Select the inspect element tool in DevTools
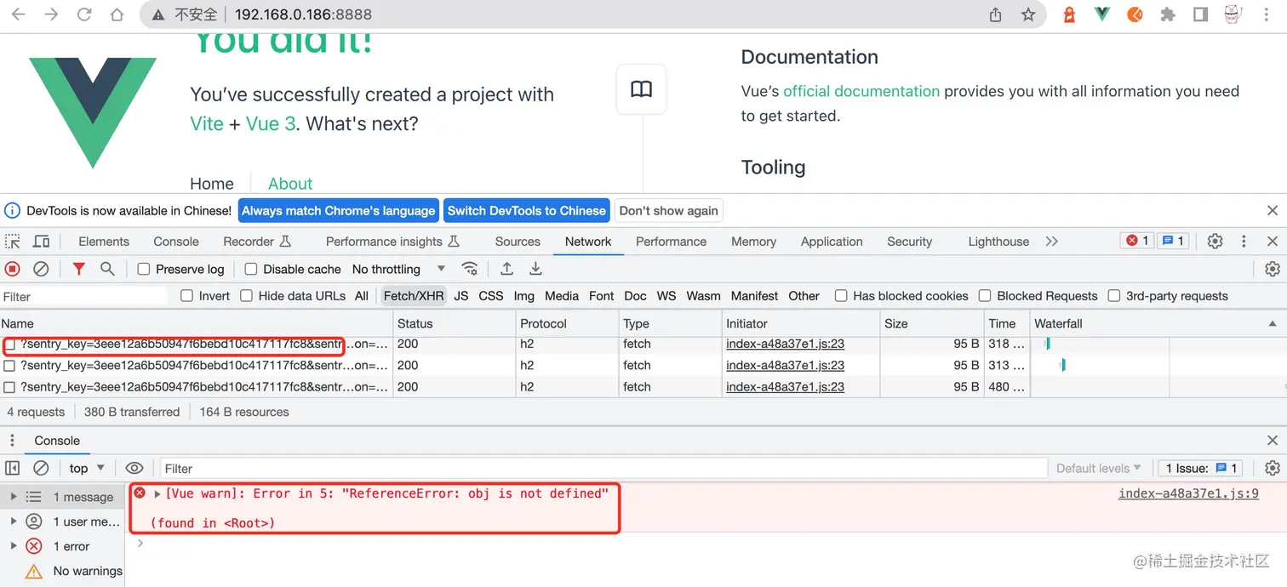Viewport: 1287px width, 587px height. tap(12, 241)
